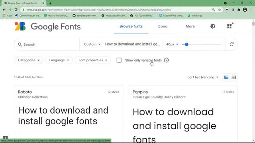Reload the page in Chrome
The width and height of the screenshot is (255, 143).
click(16, 10)
